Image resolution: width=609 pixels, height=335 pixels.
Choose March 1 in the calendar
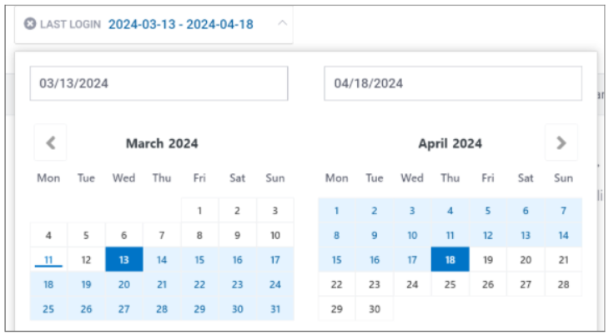[199, 211]
